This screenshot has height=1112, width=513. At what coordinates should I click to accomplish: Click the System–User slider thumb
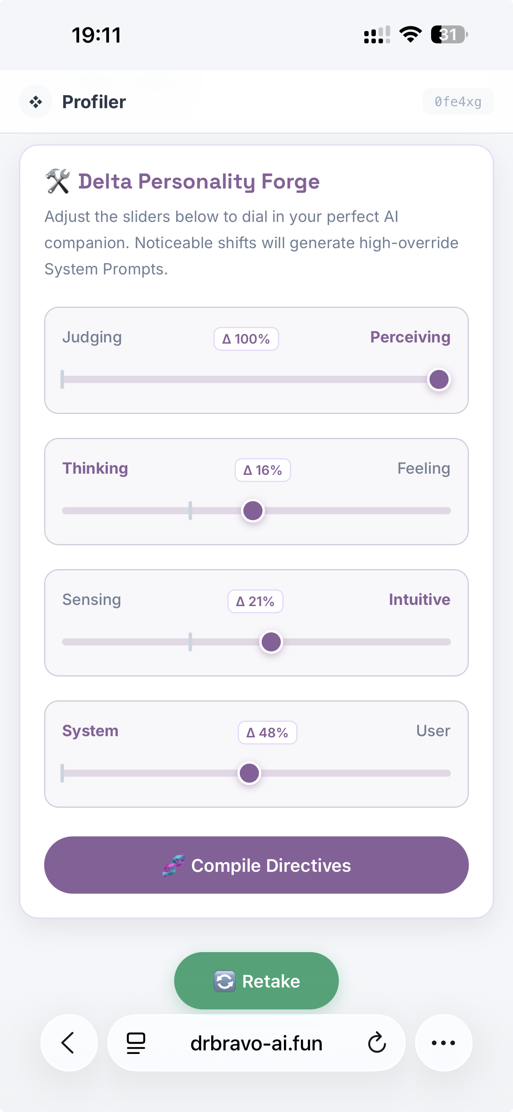(x=250, y=773)
